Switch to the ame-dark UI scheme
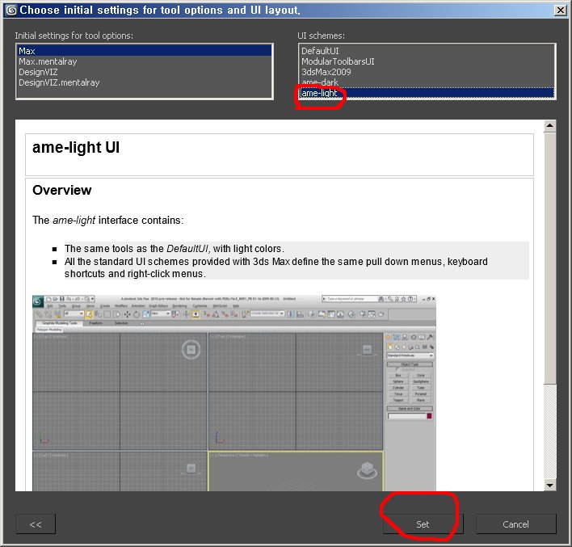 point(320,82)
